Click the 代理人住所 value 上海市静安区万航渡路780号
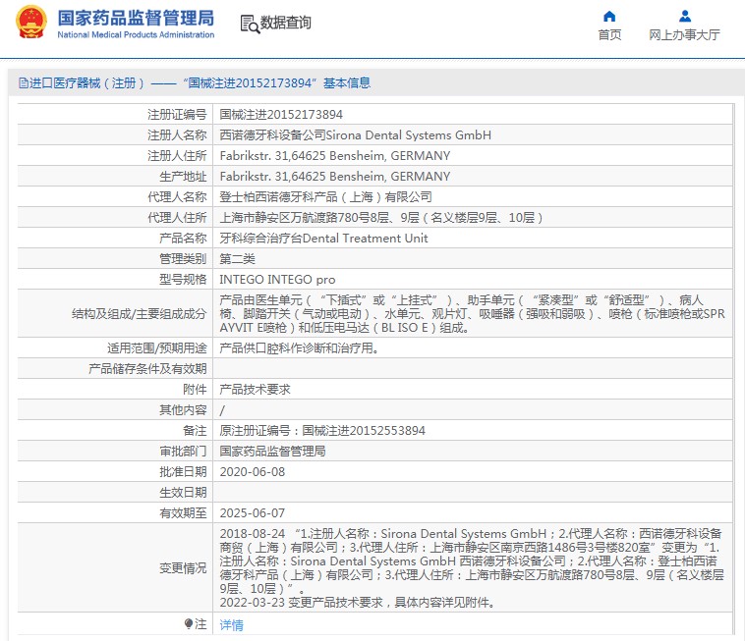This screenshot has width=745, height=641. pyautogui.click(x=381, y=218)
